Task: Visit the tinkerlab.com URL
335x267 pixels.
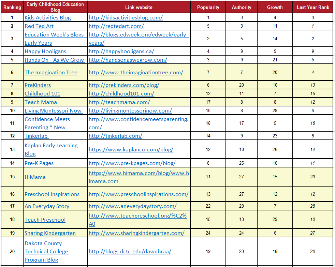Action: (x=115, y=136)
